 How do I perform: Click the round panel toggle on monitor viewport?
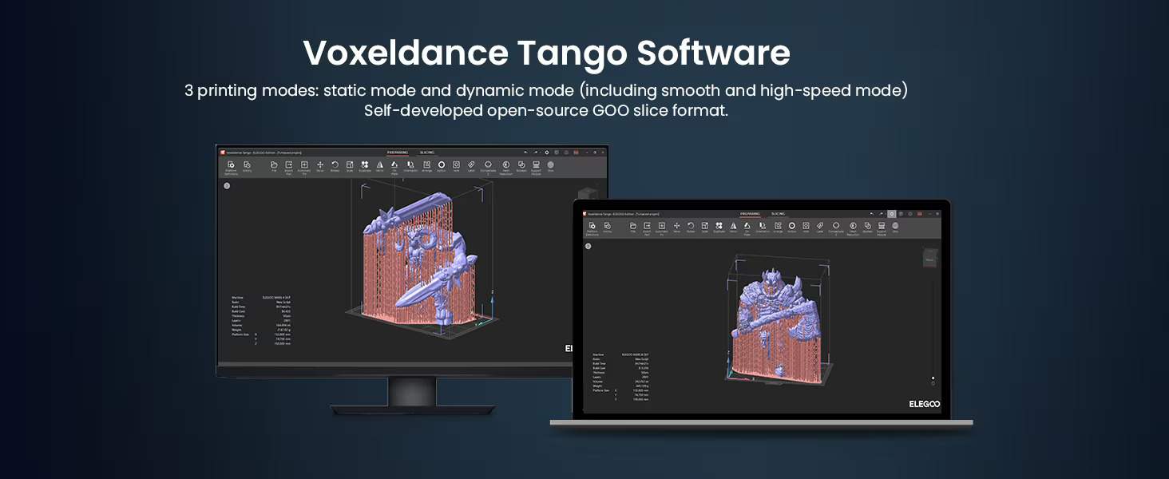coord(227,185)
